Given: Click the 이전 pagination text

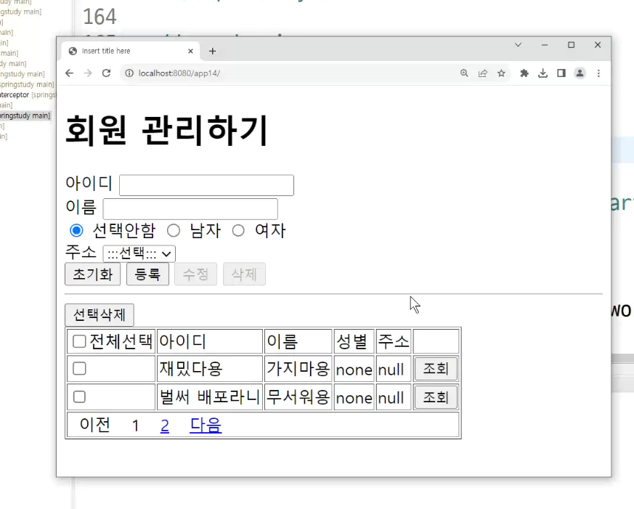Looking at the screenshot, I should coord(95,425).
